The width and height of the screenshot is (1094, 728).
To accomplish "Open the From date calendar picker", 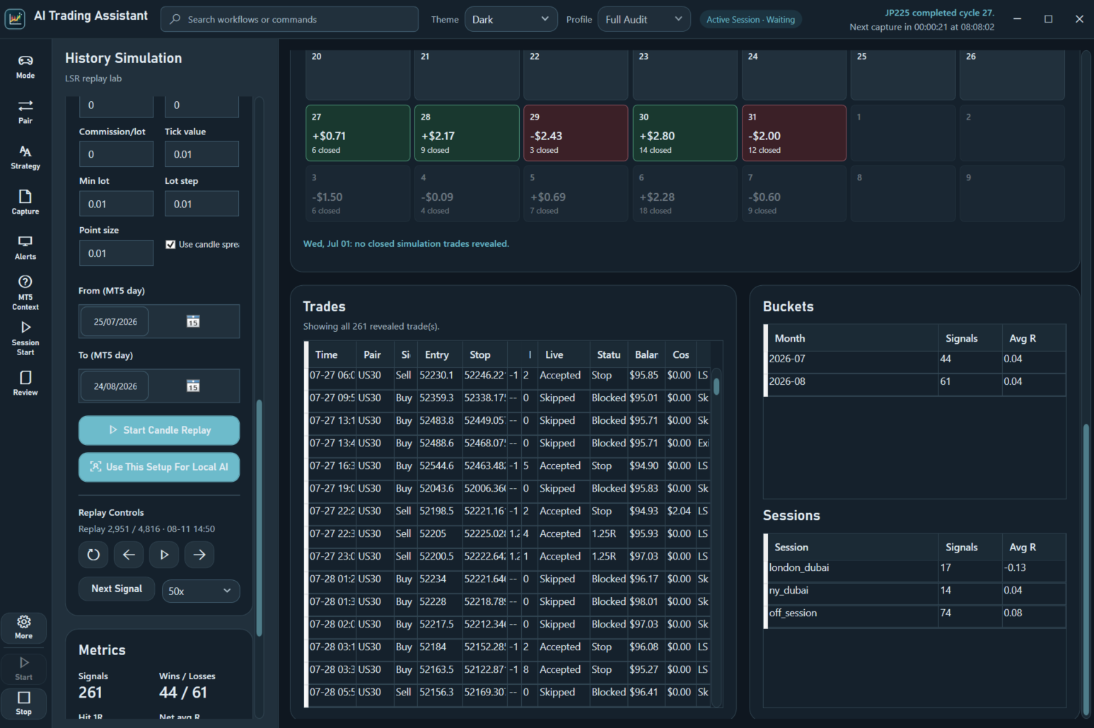I will pos(193,322).
